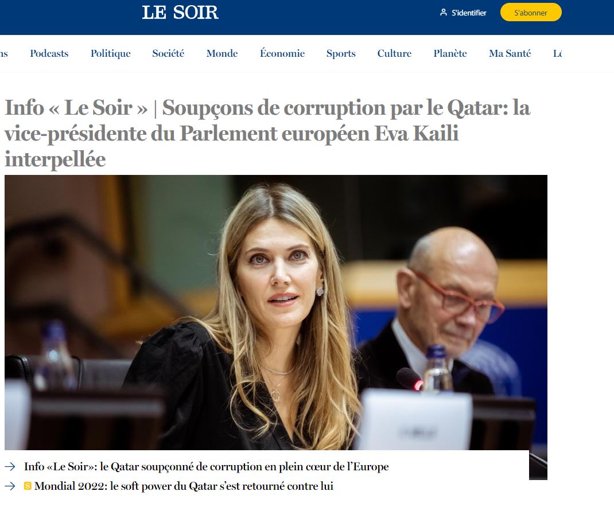The image size is (614, 507).
Task: Click the yellow subscriber badge icon
Action: 28,486
